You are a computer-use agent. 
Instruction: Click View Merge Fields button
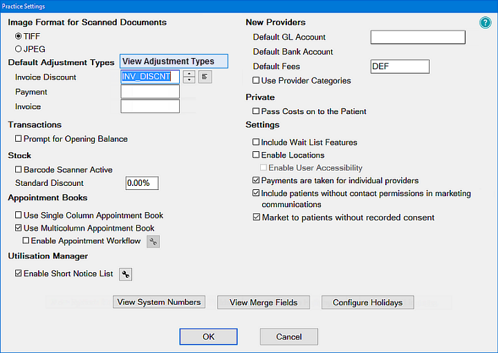point(264,303)
